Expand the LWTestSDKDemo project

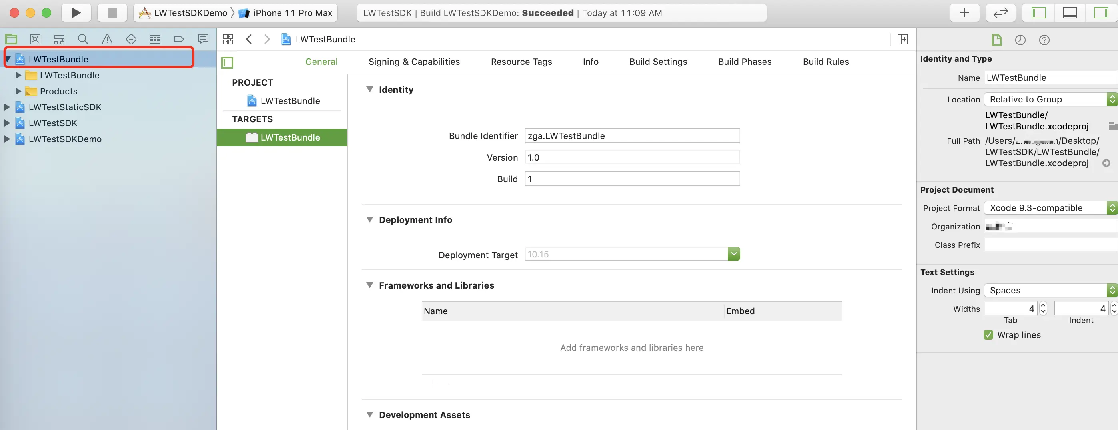(x=7, y=139)
